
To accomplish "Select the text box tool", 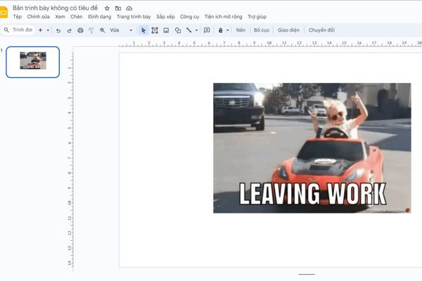I will point(155,30).
